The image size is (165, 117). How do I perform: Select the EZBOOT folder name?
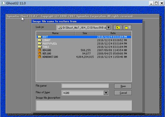46,40
